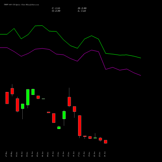Select the low value 'L: 1.45'
This screenshot has height=162, width=162.
82,11
